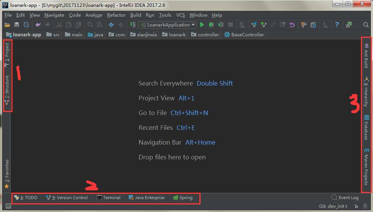Image resolution: width=373 pixels, height=212 pixels.
Task: Toggle tool window bars with the status bar corner icon
Action: coord(8,206)
